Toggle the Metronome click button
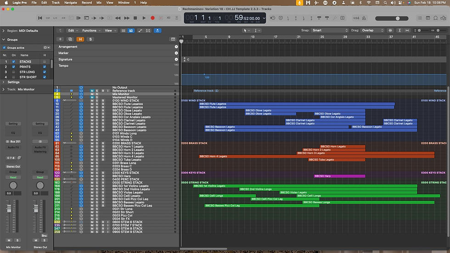The image size is (450, 253). point(364,18)
